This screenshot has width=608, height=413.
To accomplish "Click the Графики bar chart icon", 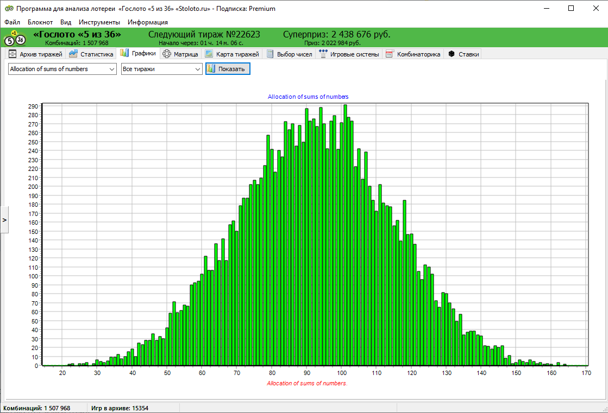I will pyautogui.click(x=124, y=53).
